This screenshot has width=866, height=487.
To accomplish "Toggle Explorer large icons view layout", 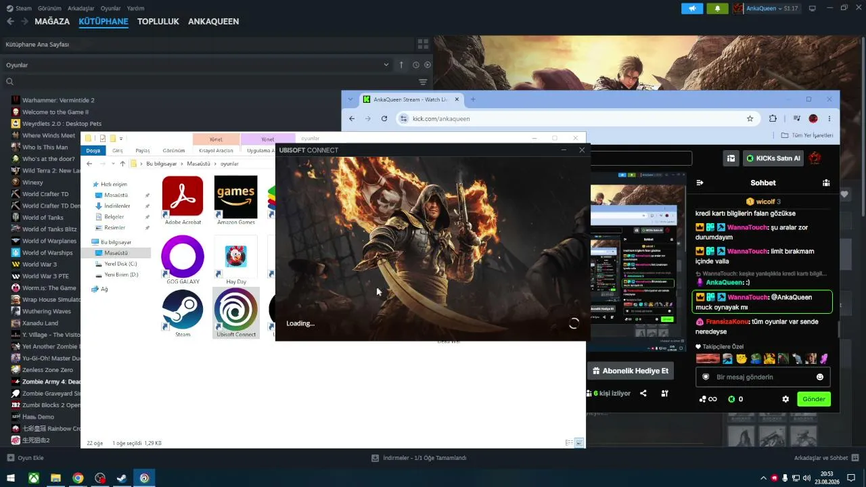I will pos(580,443).
